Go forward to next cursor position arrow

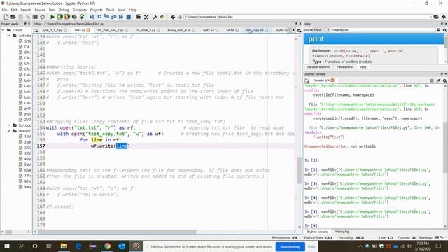180,17
